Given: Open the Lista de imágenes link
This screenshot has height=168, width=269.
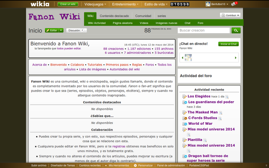Looking at the screenshot, I should pos(92,69).
